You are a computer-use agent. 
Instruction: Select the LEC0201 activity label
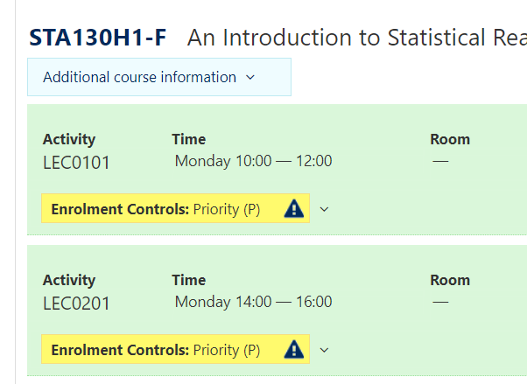76,304
